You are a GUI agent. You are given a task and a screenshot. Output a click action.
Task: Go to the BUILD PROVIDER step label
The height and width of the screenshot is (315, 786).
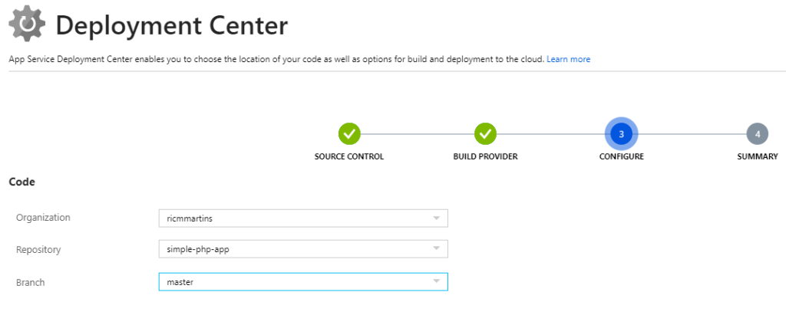(x=485, y=157)
